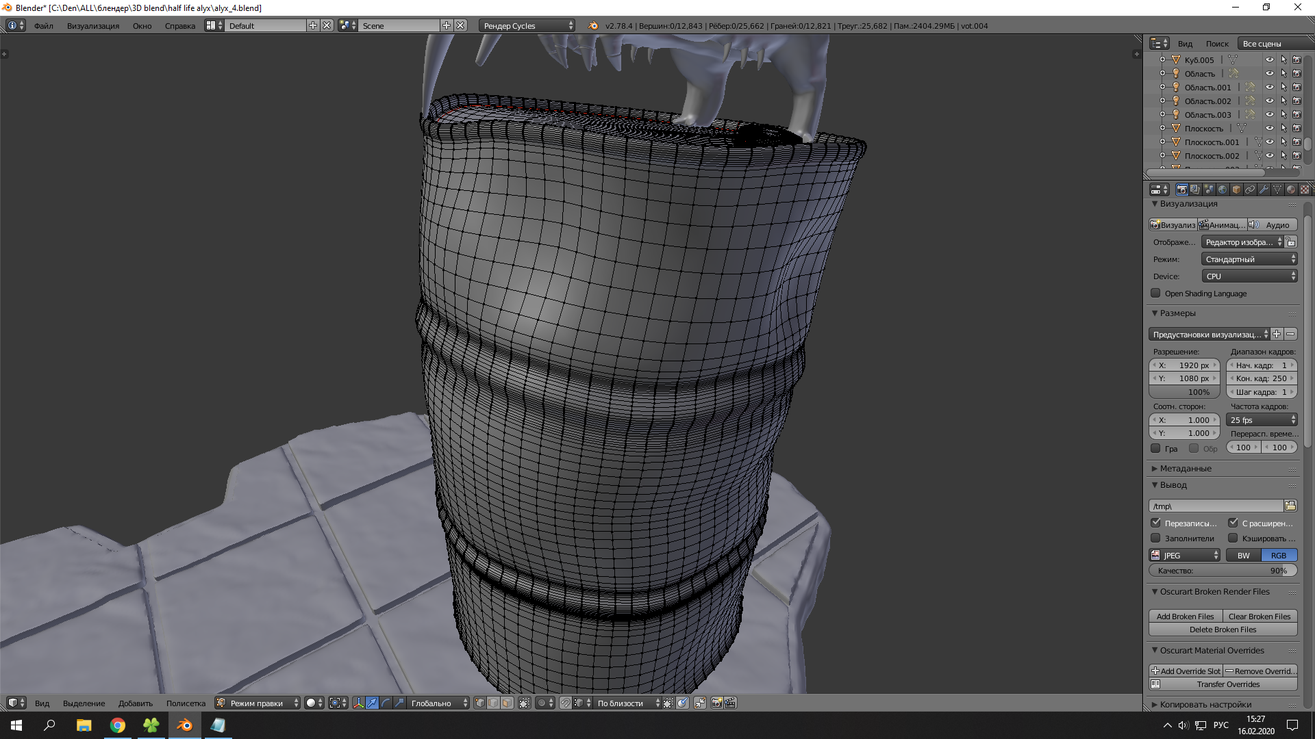This screenshot has height=739, width=1315.
Task: Click the OpenGL render camera icon
Action: pos(716,703)
